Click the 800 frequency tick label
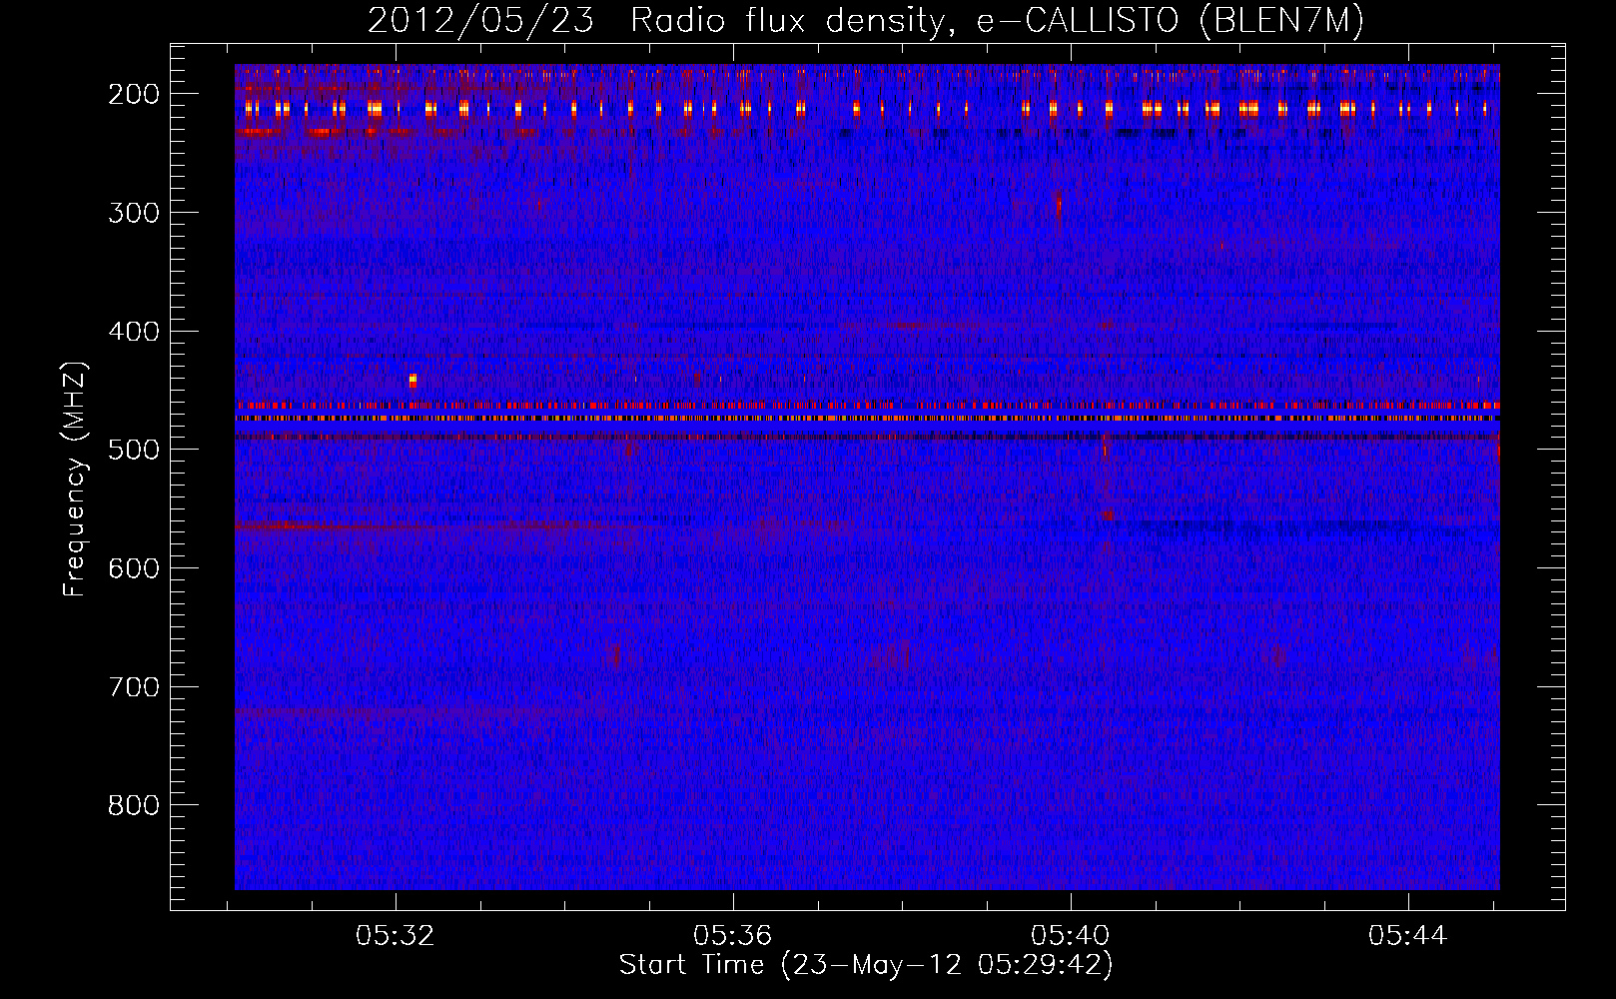Viewport: 1616px width, 999px height. pyautogui.click(x=134, y=805)
